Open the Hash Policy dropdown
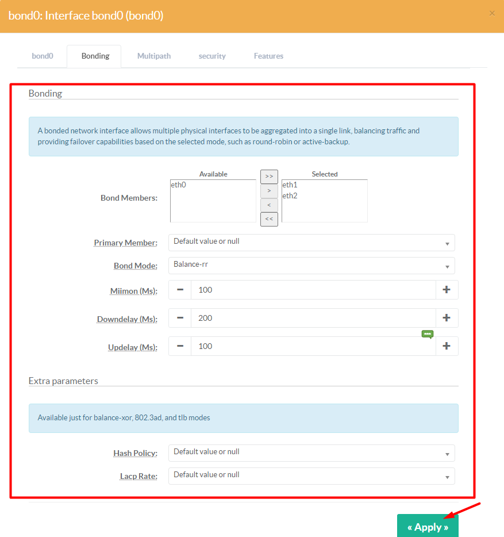The width and height of the screenshot is (504, 537). 311,453
